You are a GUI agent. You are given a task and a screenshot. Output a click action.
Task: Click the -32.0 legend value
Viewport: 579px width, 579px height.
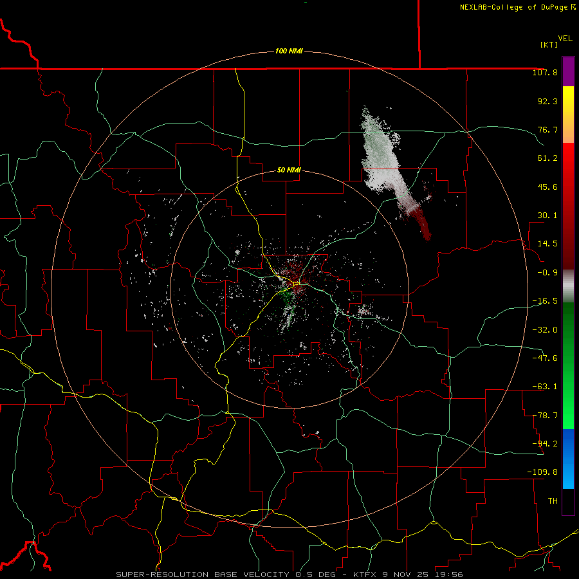pyautogui.click(x=545, y=330)
